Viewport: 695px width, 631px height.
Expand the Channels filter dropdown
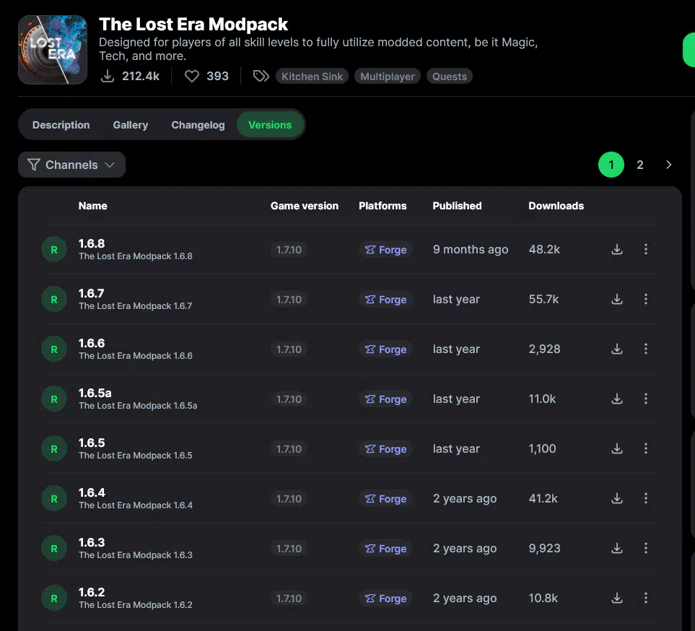click(x=71, y=165)
